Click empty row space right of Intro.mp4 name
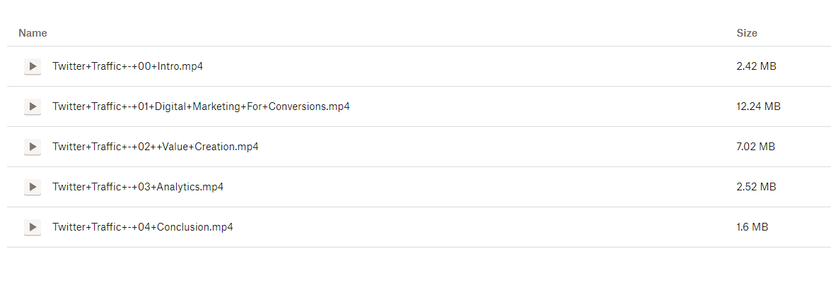 pyautogui.click(x=460, y=66)
